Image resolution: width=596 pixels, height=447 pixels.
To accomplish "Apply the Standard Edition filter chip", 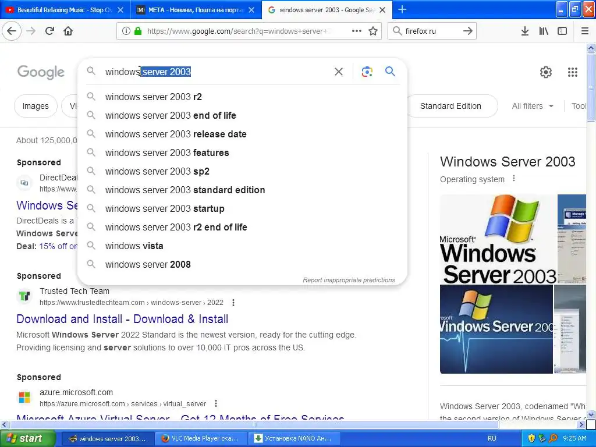I will [452, 106].
